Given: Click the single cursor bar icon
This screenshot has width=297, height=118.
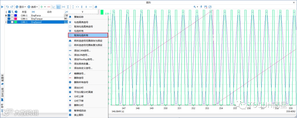Looking at the screenshot, I should point(82,7).
